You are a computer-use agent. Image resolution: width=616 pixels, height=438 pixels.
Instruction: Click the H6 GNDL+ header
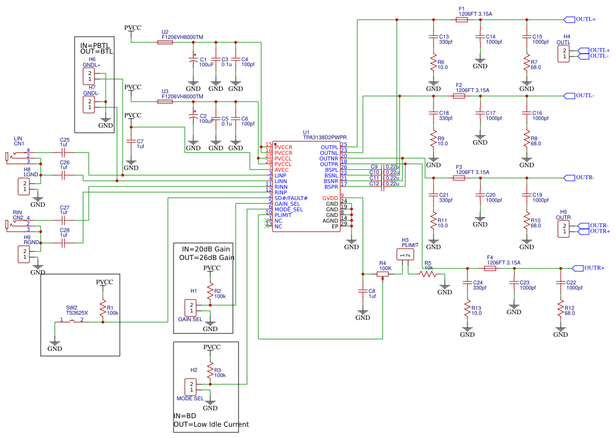(x=89, y=76)
